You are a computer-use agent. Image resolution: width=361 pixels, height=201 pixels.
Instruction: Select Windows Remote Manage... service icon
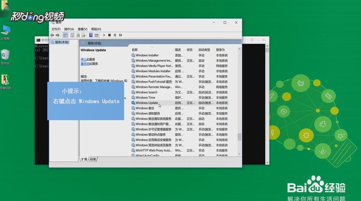(x=133, y=87)
